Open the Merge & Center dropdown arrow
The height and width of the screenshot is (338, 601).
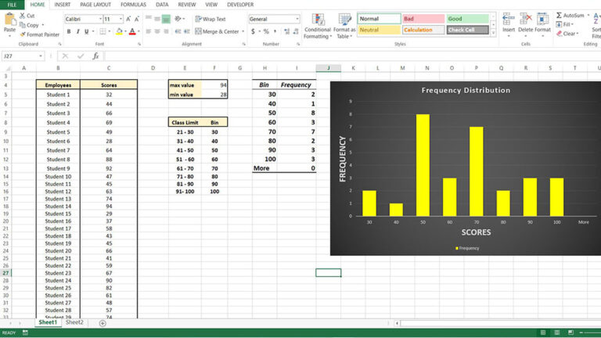(x=243, y=31)
